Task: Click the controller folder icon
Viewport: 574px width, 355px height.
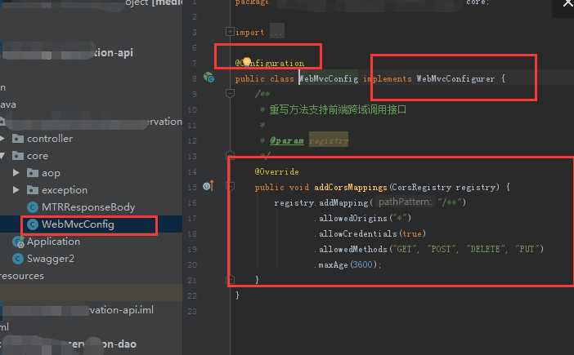Action: point(17,139)
